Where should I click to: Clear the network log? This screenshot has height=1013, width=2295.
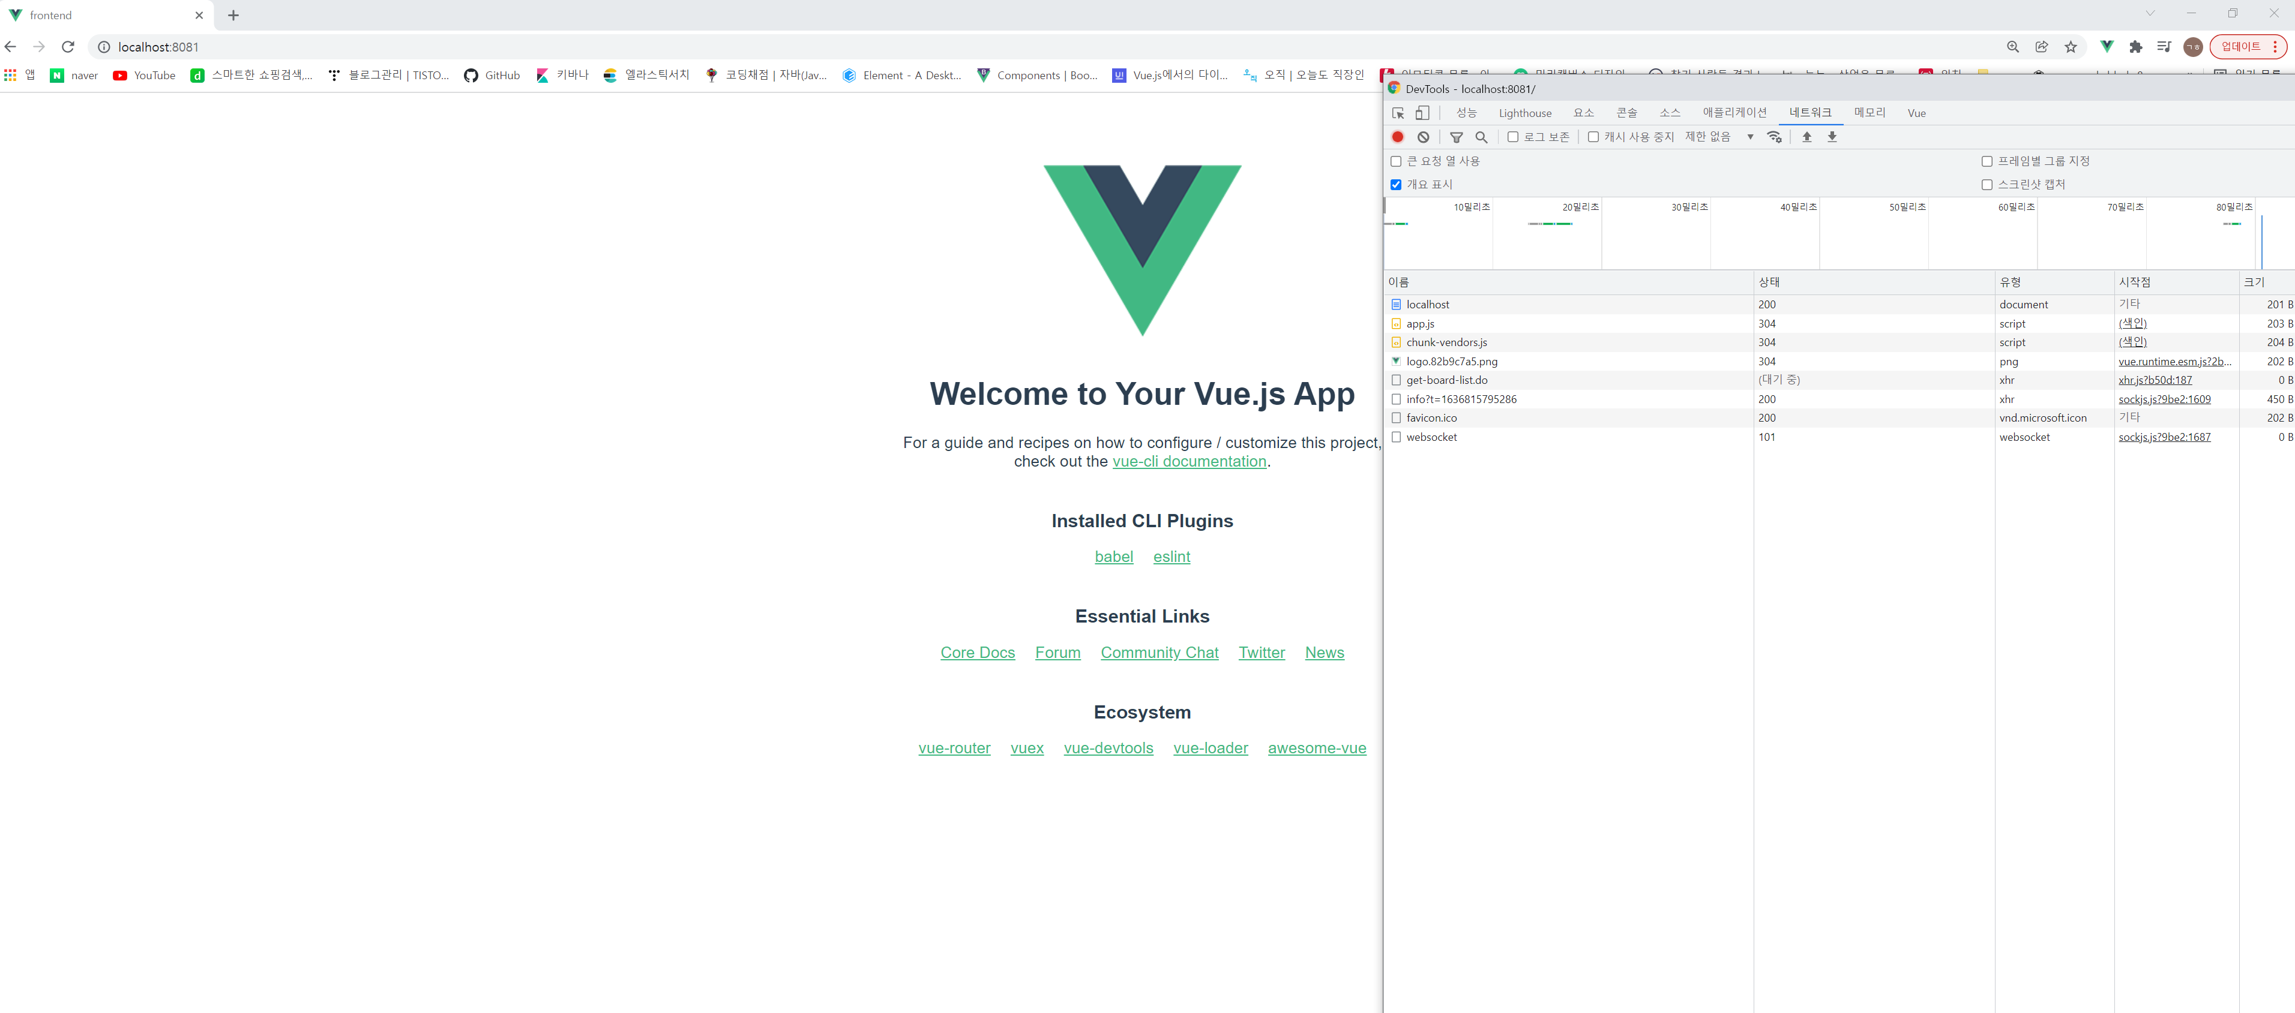coord(1423,137)
